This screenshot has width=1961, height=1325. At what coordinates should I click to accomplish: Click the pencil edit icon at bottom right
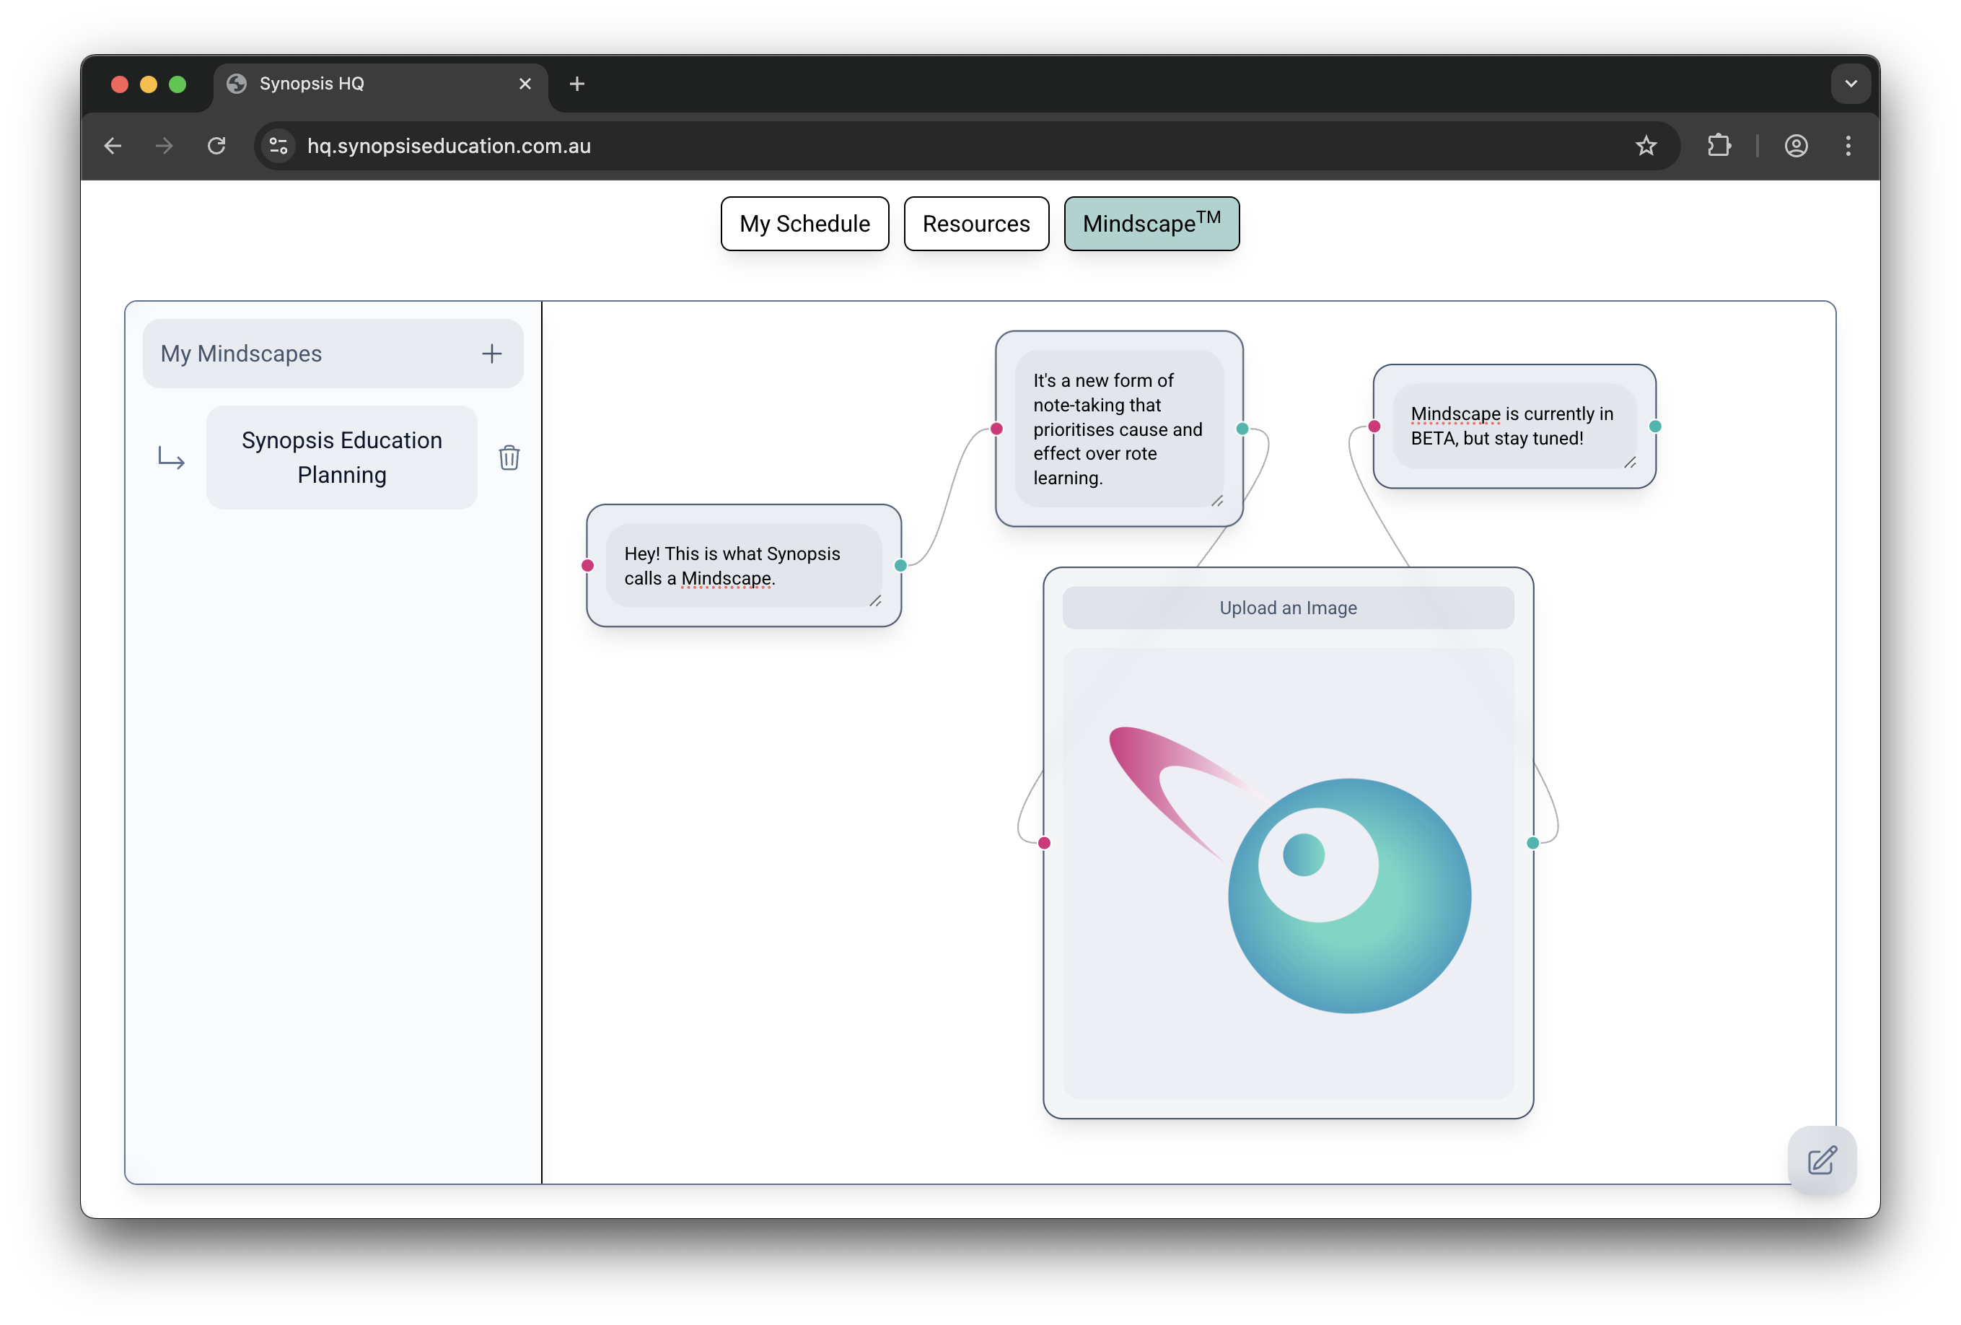coord(1822,1160)
